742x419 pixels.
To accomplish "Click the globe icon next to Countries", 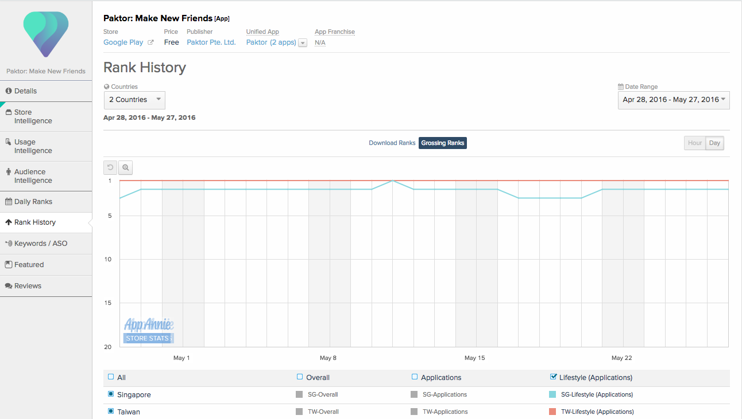I will point(106,87).
